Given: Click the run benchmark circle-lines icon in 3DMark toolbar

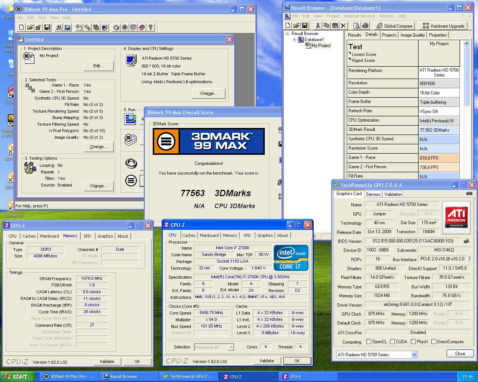Looking at the screenshot, I should (x=125, y=27).
